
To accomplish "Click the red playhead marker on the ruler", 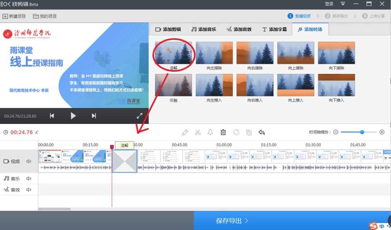I will pyautogui.click(x=112, y=147).
